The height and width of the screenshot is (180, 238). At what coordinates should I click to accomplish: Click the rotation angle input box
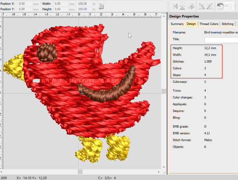pyautogui.click(x=229, y=6)
